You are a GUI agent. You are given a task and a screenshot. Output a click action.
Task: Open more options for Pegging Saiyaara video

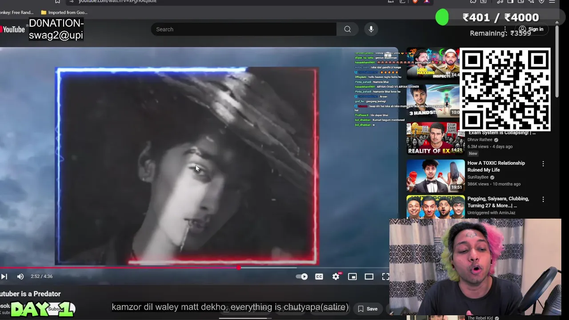pos(543,200)
